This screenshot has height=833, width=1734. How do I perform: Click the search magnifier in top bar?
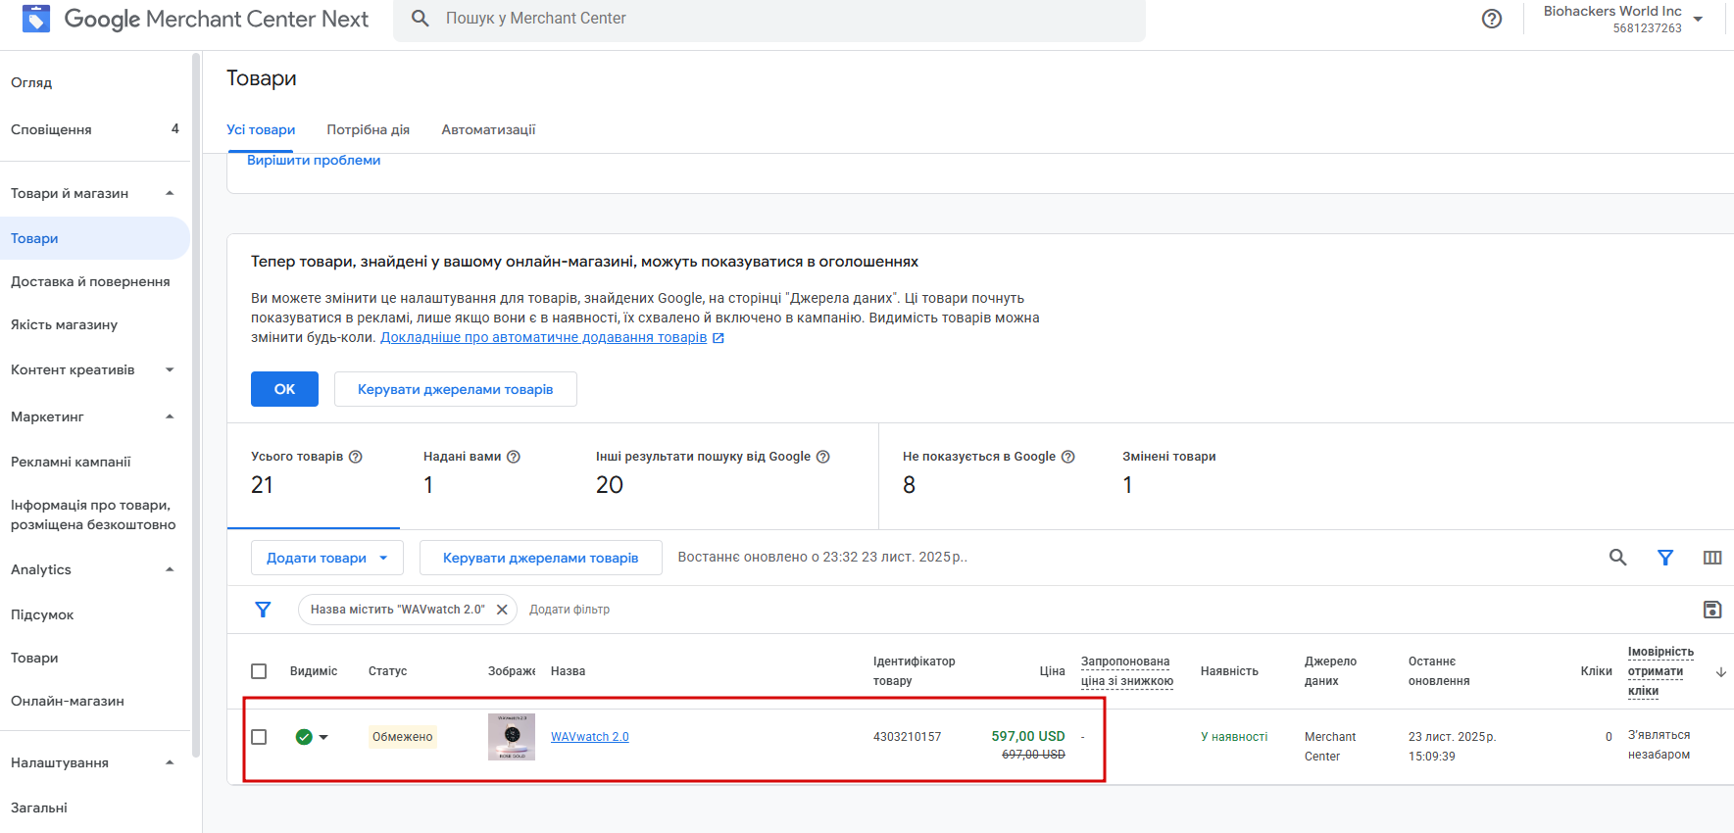click(421, 19)
